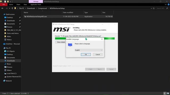This screenshot has height=95, width=170.
Task: Select the Manage contextual tab
Action: point(36,2)
